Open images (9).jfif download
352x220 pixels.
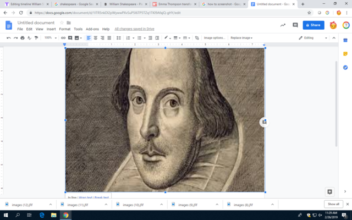[x=188, y=205]
